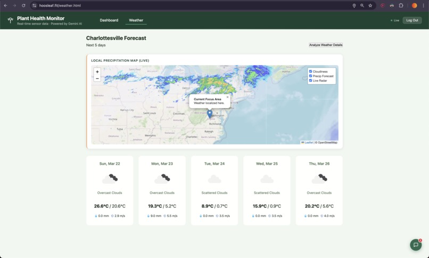Open the Leaflet attribution link

point(309,142)
